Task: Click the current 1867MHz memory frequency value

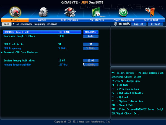Action: click(63, 65)
